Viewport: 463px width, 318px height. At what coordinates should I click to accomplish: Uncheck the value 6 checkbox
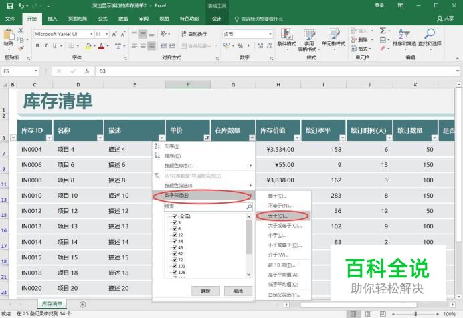click(x=175, y=228)
